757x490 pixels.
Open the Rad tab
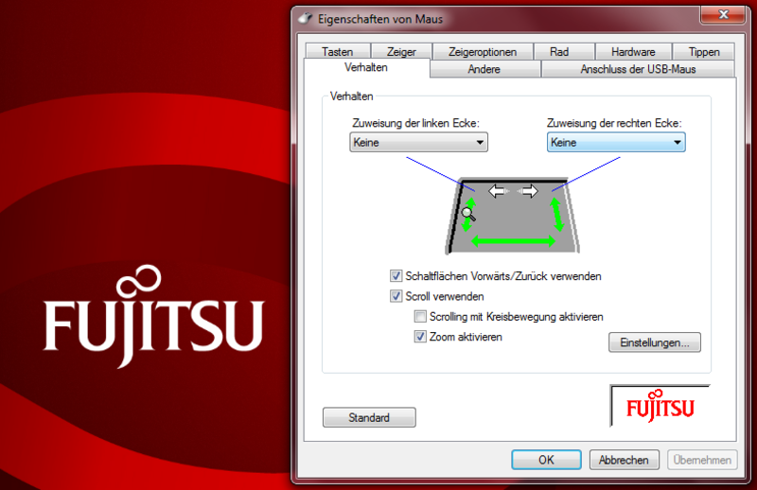coord(559,52)
